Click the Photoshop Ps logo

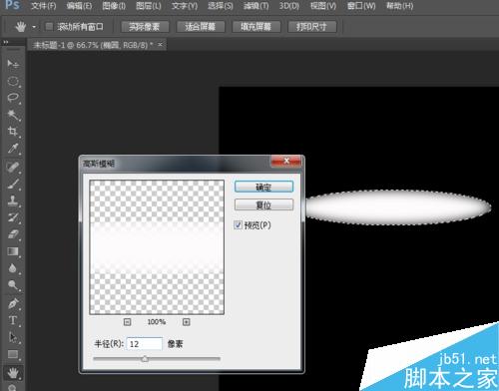[13, 5]
